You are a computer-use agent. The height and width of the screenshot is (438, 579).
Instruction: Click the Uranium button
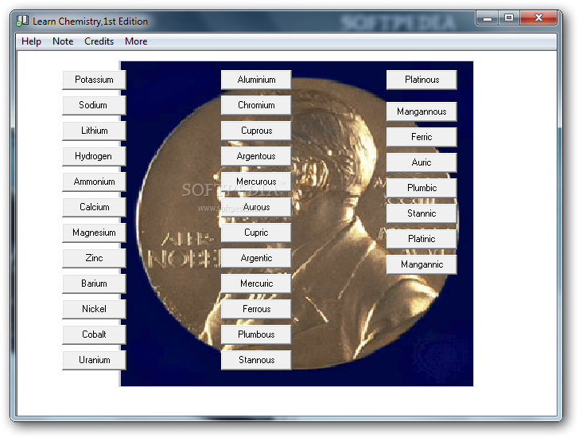click(x=94, y=361)
